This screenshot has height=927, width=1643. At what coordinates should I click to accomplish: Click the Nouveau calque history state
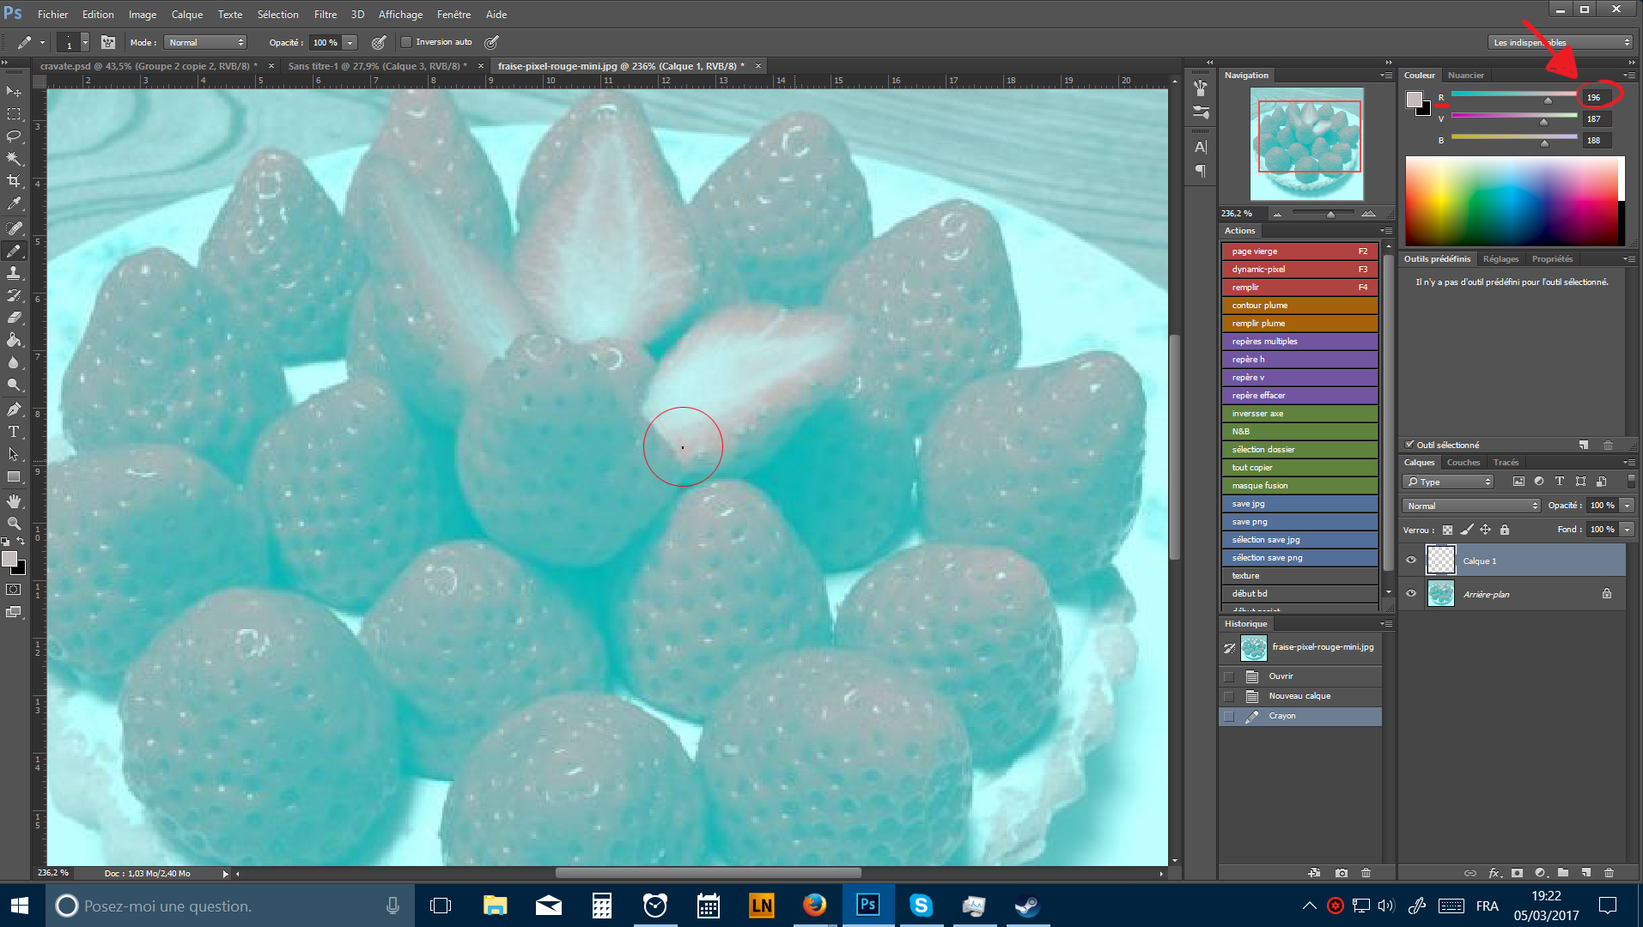[x=1299, y=696]
